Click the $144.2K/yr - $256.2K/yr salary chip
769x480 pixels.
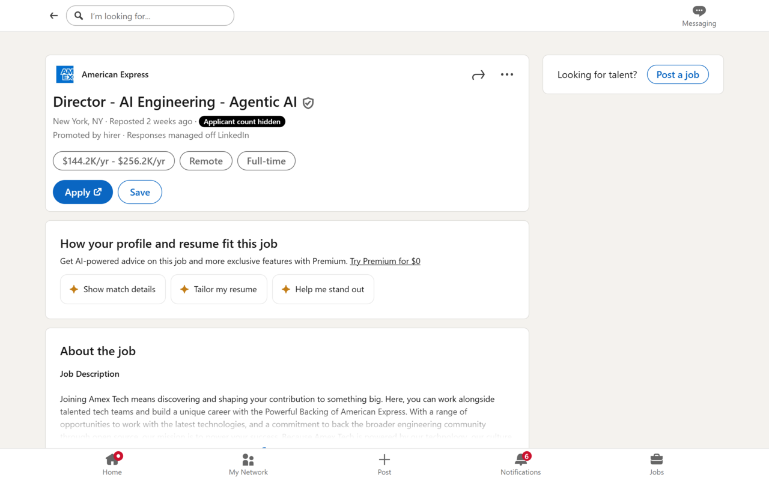tap(114, 161)
